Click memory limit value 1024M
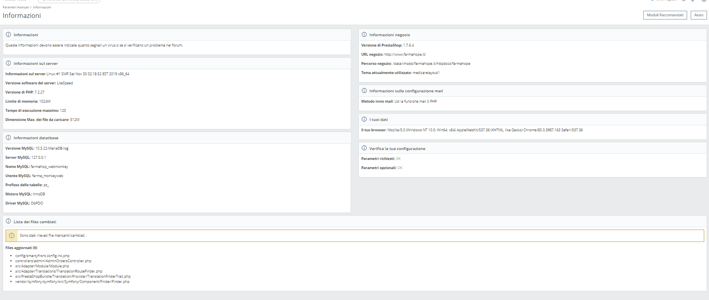Viewport: 709px width, 300px height. click(x=45, y=101)
